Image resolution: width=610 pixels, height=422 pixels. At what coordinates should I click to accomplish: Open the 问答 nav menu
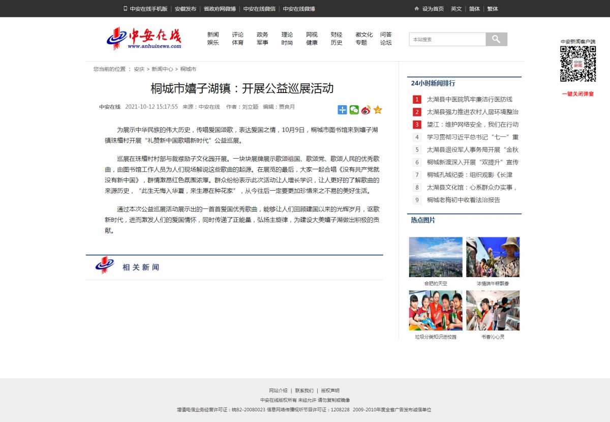(x=386, y=35)
